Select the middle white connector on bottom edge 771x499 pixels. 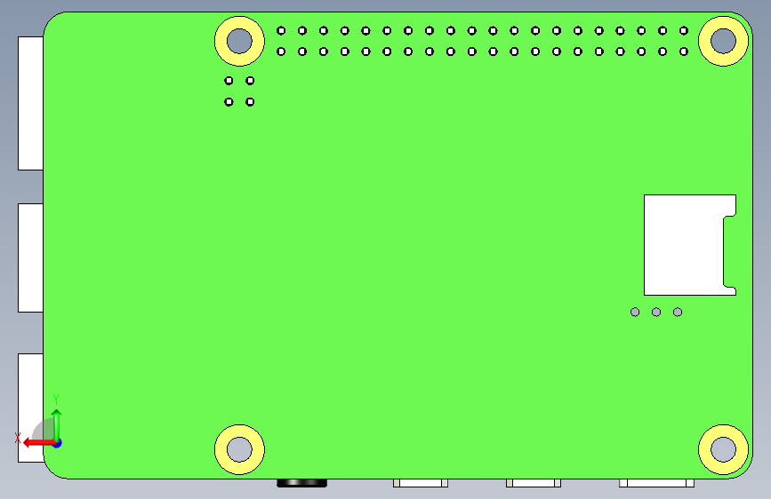point(534,483)
